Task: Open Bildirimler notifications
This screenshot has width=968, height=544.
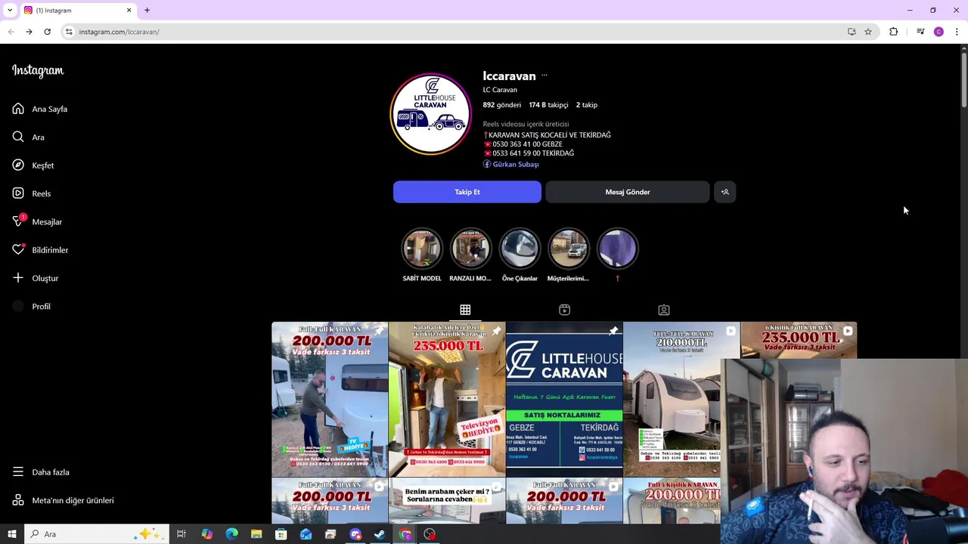Action: pos(40,250)
